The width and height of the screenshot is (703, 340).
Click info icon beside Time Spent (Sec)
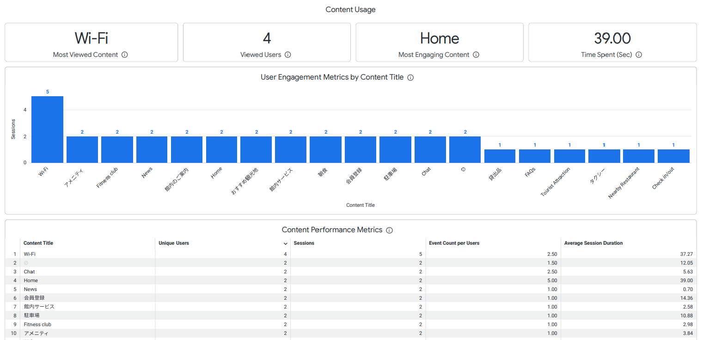point(638,55)
